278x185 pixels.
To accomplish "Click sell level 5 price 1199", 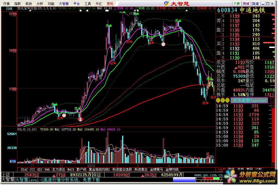I will tap(234, 16).
